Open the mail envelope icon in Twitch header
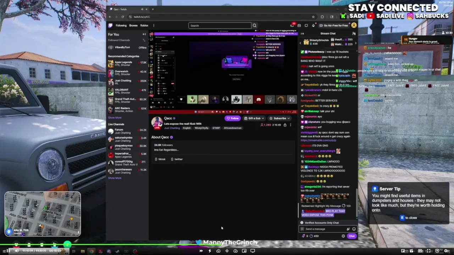Screen dimensions: 454x255 (299, 25)
